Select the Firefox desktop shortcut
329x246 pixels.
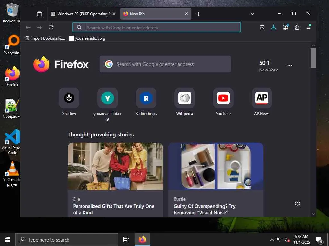pos(12,76)
